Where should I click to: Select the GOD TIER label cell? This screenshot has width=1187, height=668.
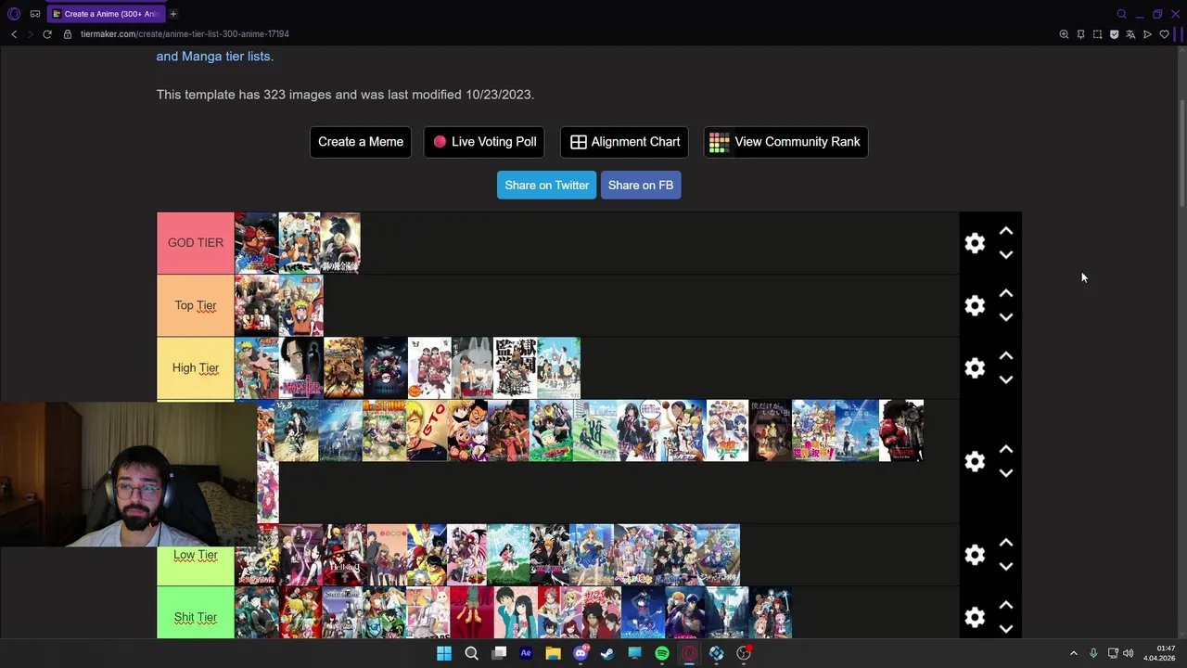196,243
